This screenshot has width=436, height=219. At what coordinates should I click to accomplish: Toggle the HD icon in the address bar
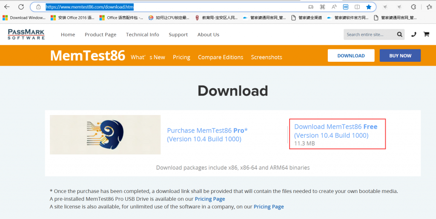[346, 7]
